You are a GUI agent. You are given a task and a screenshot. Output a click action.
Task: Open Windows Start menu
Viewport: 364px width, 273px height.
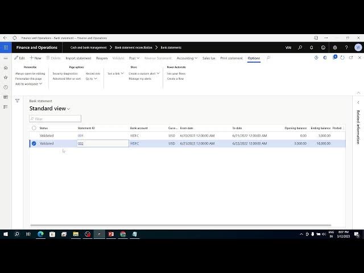click(6, 234)
